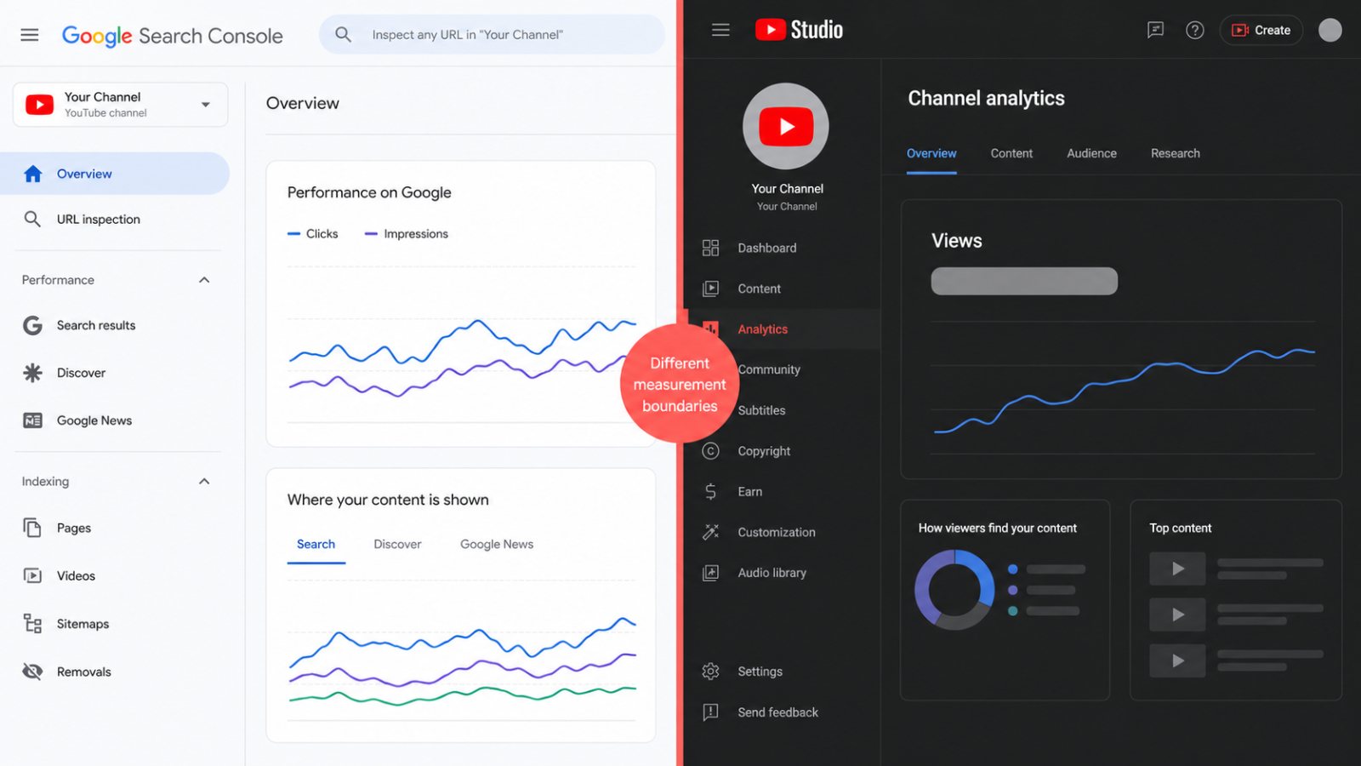Open the account avatar in Studio
This screenshot has height=766, width=1361.
[1330, 30]
